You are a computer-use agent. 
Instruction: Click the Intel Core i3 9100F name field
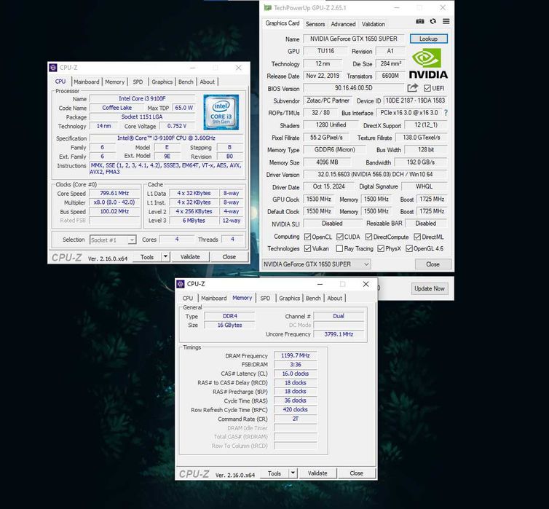click(142, 99)
